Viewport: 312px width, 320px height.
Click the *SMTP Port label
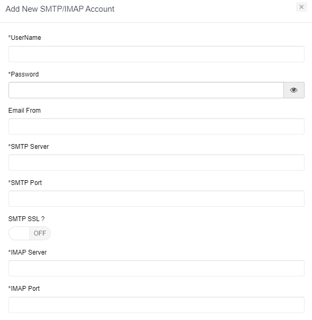(x=25, y=183)
